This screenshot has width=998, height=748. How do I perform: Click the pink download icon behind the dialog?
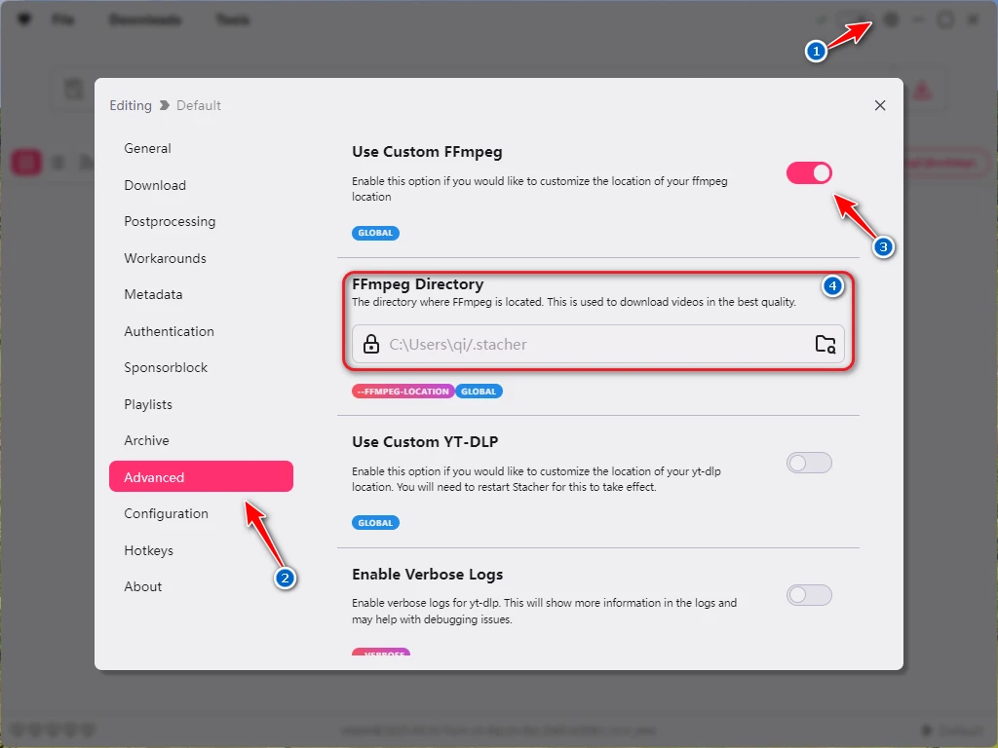922,91
